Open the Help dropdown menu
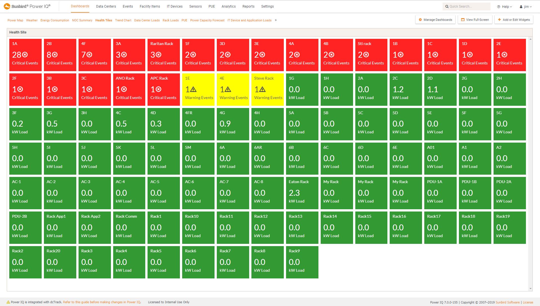This screenshot has height=306, width=540. 505,6
